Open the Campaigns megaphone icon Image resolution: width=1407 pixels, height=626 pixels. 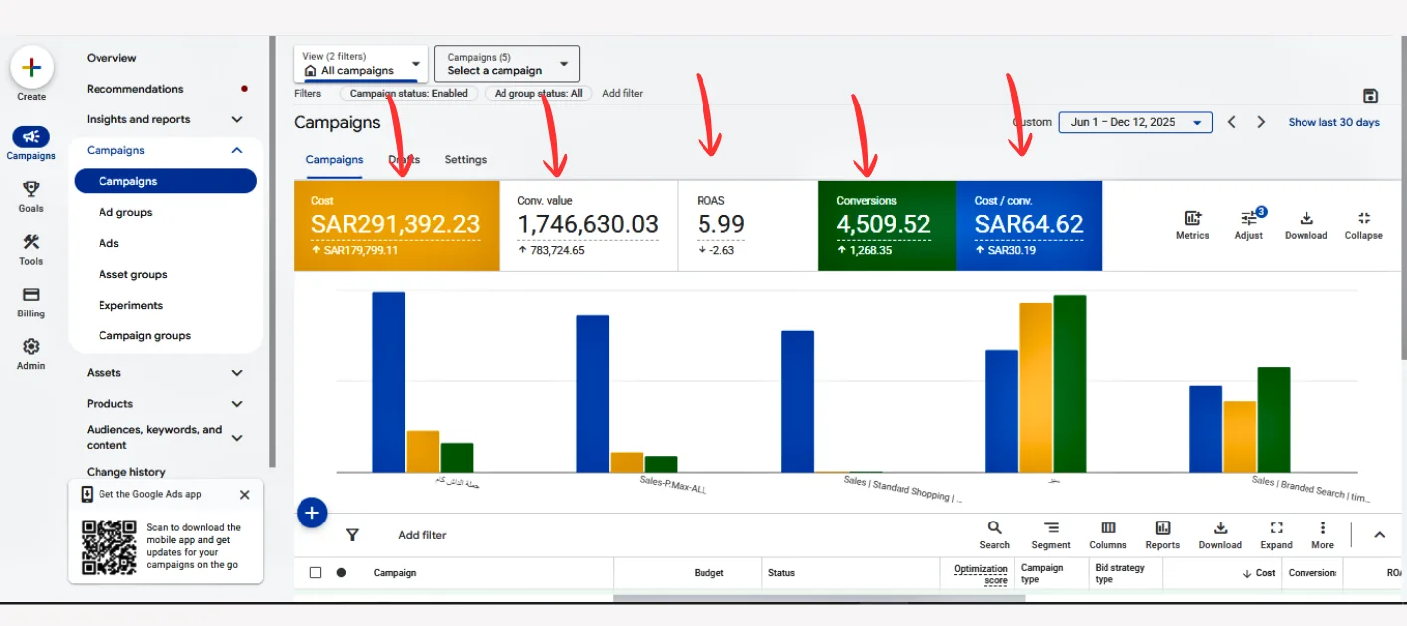[x=31, y=137]
